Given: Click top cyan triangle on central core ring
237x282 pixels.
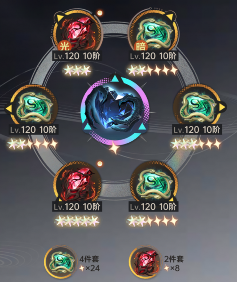Looking at the screenshot, I should (x=115, y=79).
